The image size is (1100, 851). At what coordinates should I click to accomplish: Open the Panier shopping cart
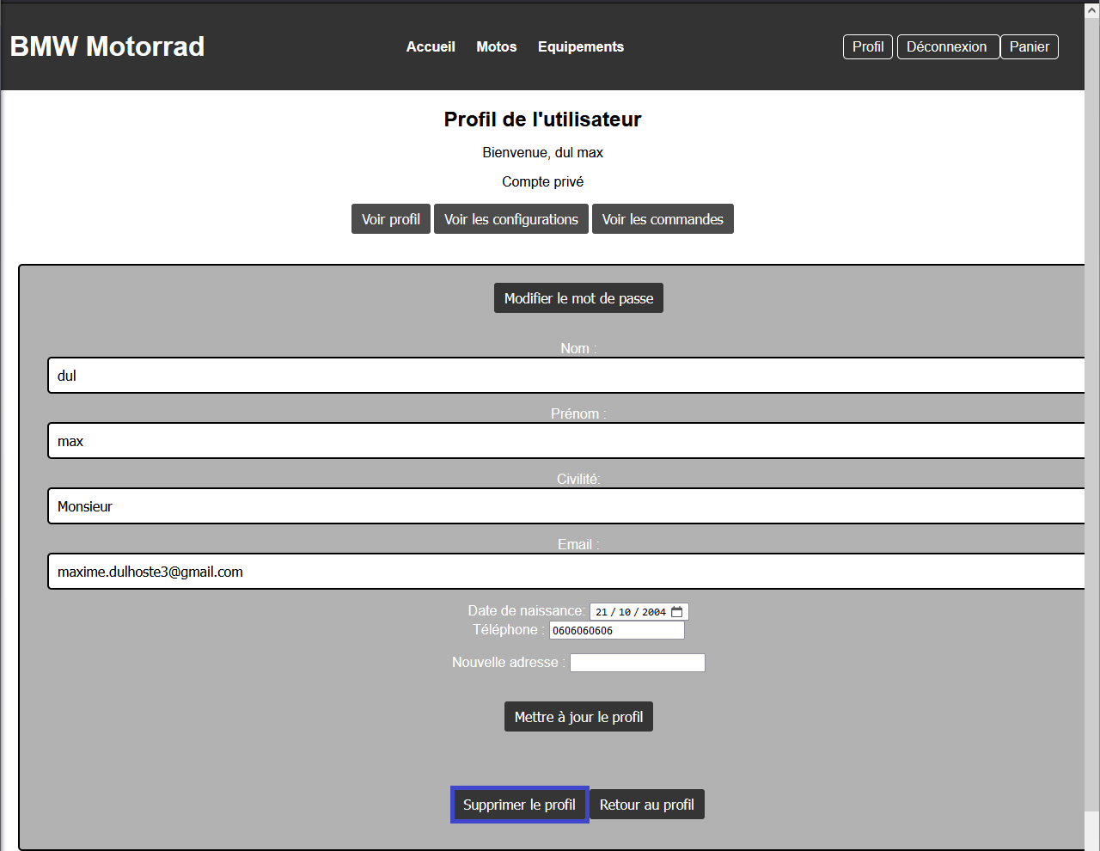[1029, 46]
